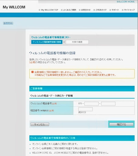Screen dimensions: 138x156
Task: Open よくあるご質問 page
Action: (x=70, y=10)
